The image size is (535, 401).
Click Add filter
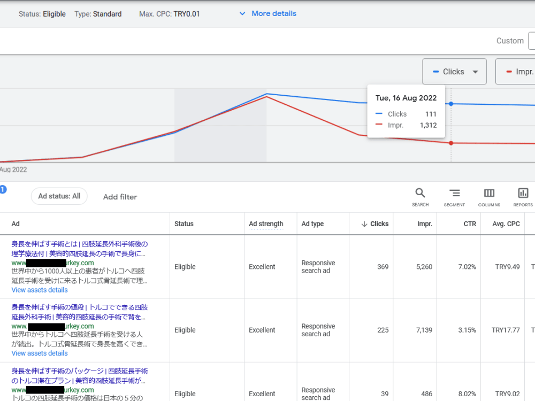click(120, 197)
